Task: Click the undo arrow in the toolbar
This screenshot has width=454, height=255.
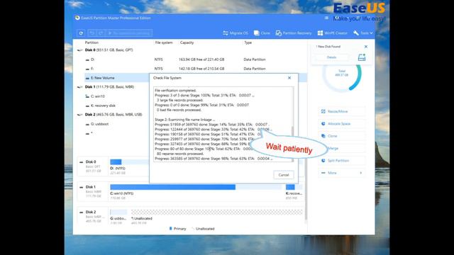Action: (x=92, y=33)
